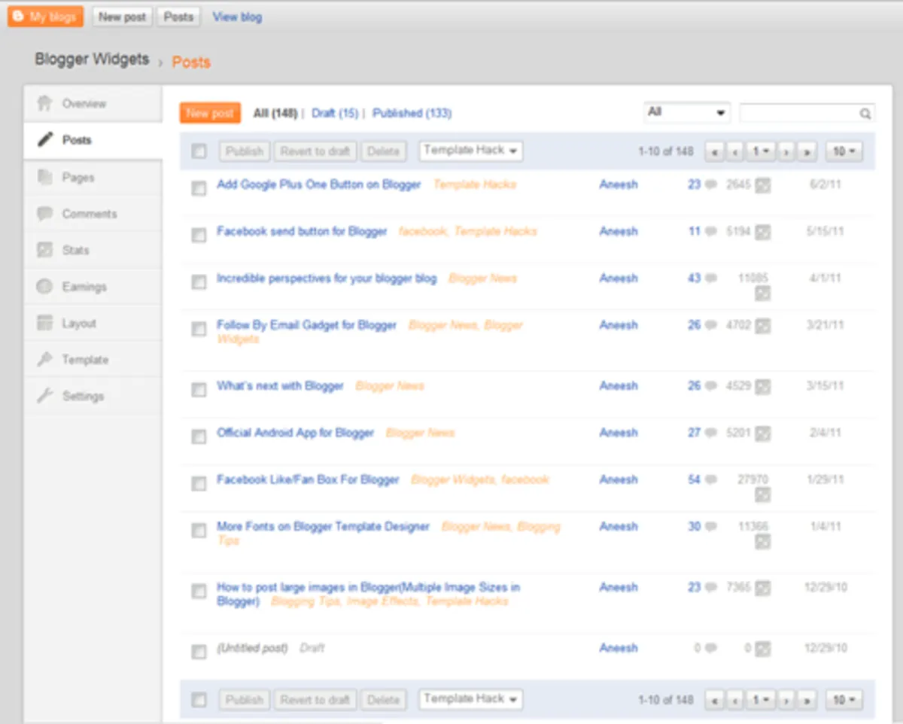Open Overview in the sidebar
Viewport: 903px width, 724px height.
click(x=93, y=104)
